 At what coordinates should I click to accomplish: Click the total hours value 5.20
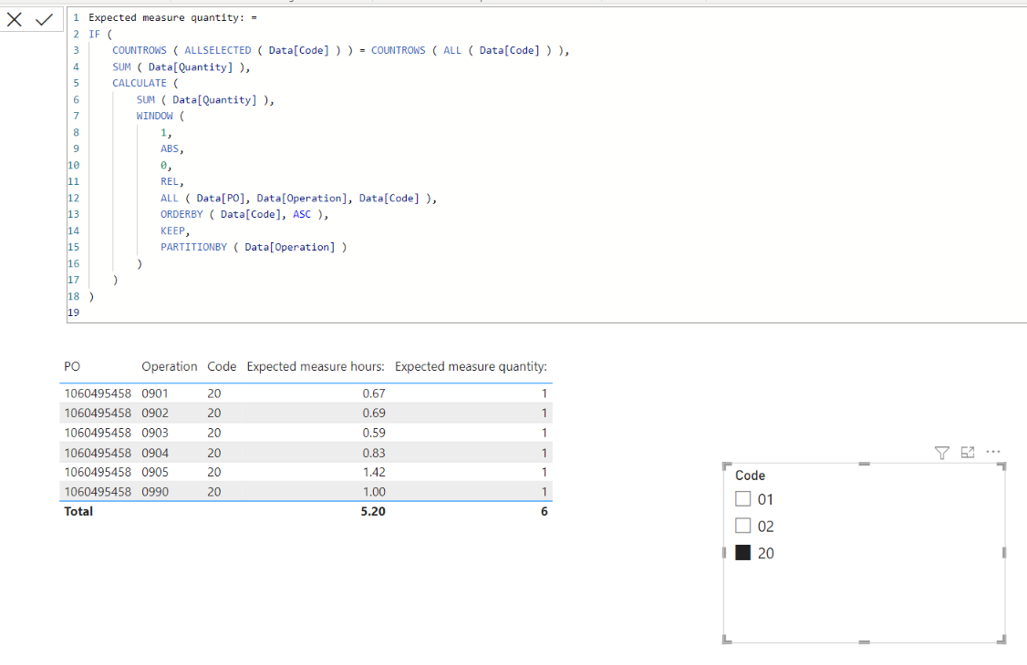(x=373, y=511)
